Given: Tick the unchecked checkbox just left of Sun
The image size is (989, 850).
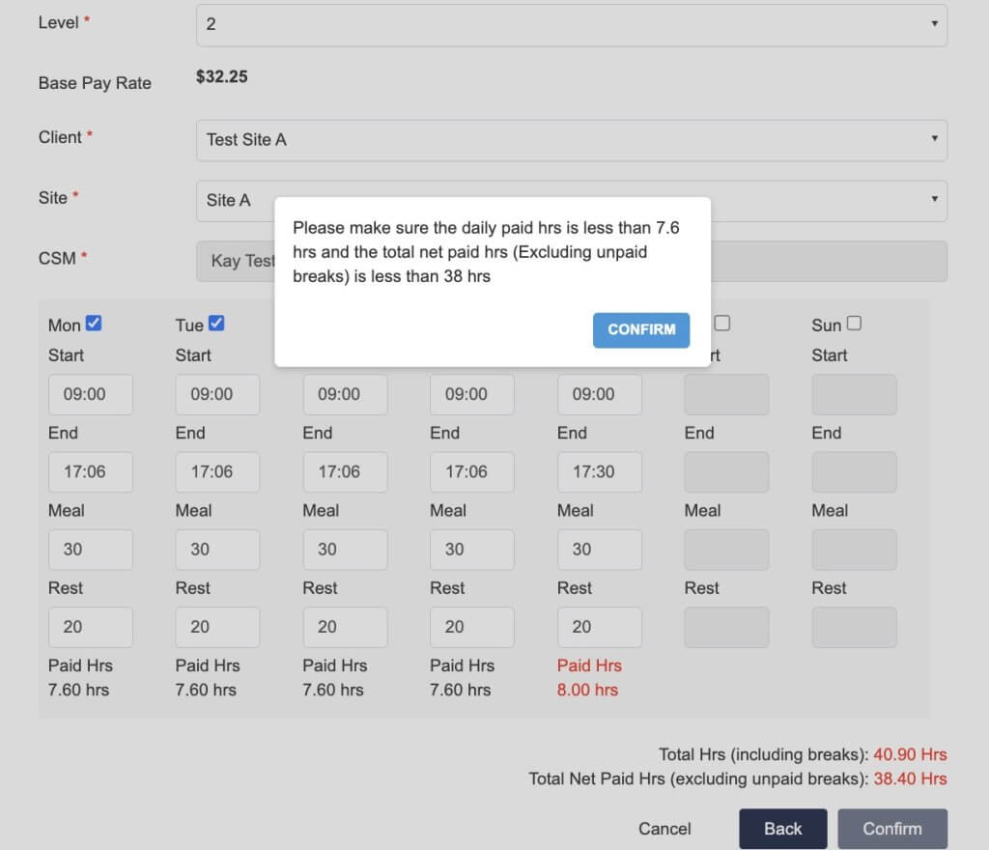Looking at the screenshot, I should click(722, 323).
